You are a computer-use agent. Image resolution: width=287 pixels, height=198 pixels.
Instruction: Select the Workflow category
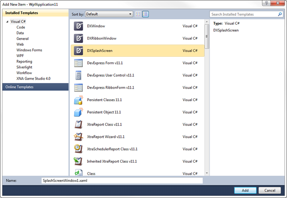pos(24,73)
